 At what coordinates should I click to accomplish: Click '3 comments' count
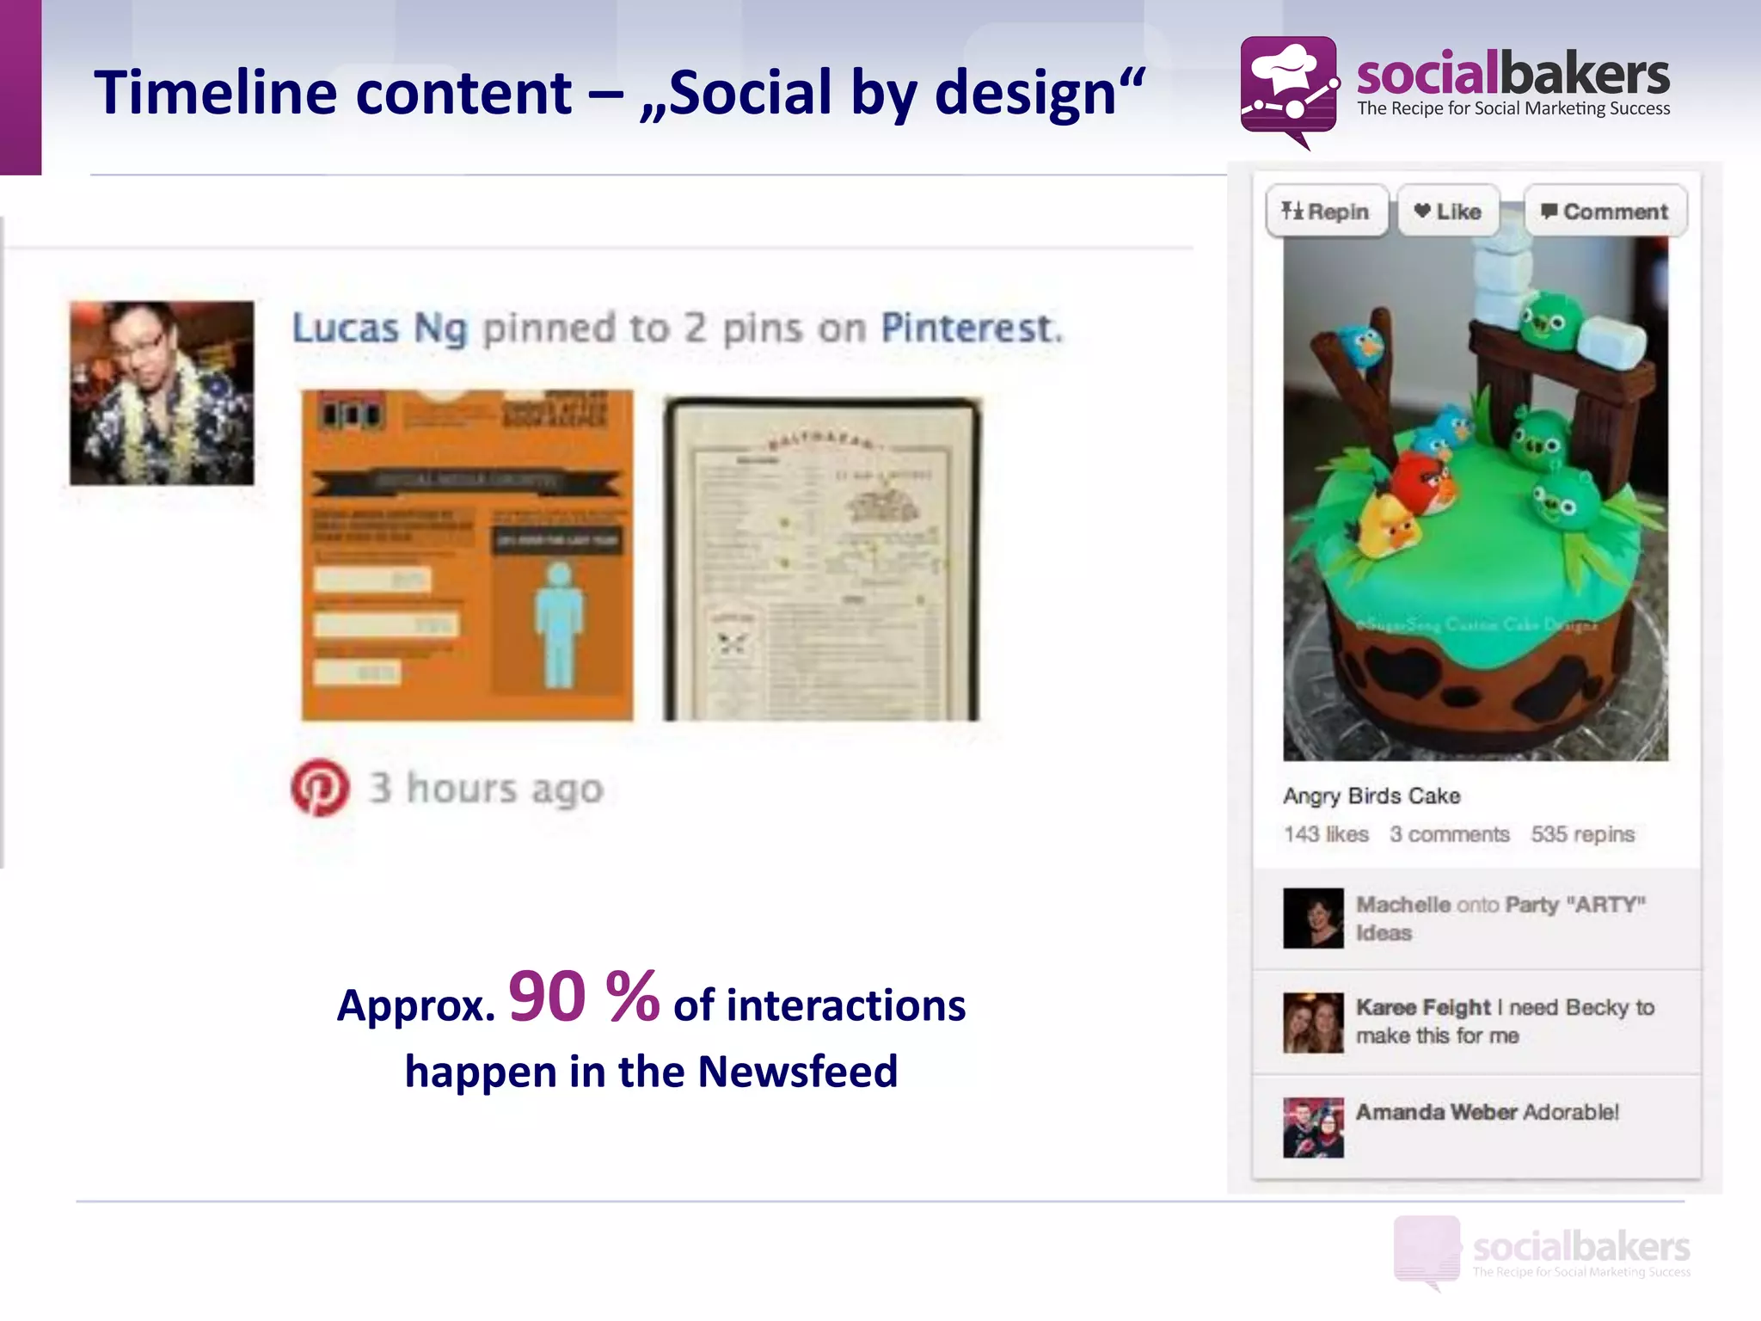pyautogui.click(x=1449, y=834)
